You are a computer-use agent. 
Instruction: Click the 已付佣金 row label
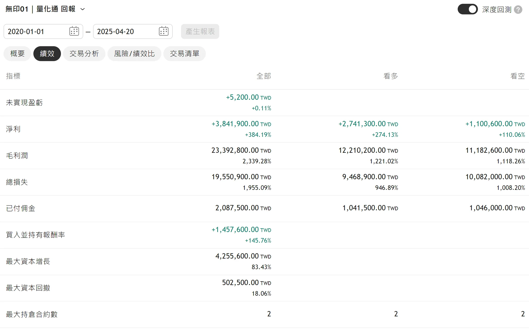(x=20, y=208)
